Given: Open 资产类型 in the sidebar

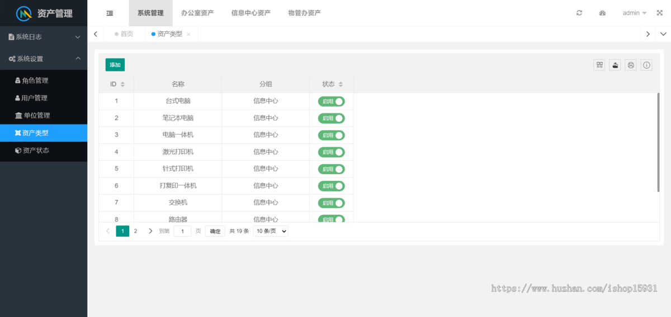Looking at the screenshot, I should point(44,133).
